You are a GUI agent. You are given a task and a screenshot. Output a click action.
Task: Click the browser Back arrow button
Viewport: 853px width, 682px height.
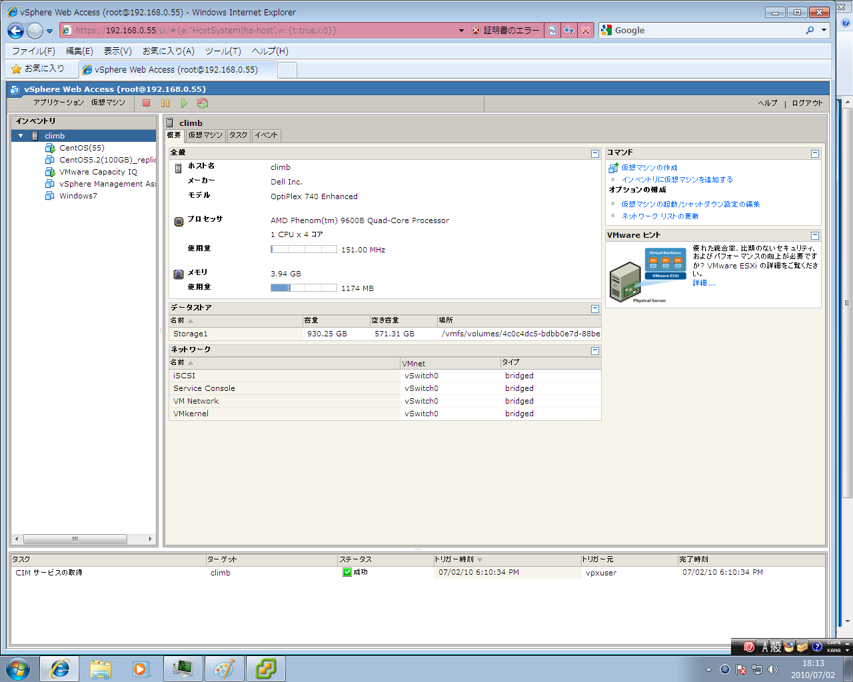pyautogui.click(x=15, y=31)
